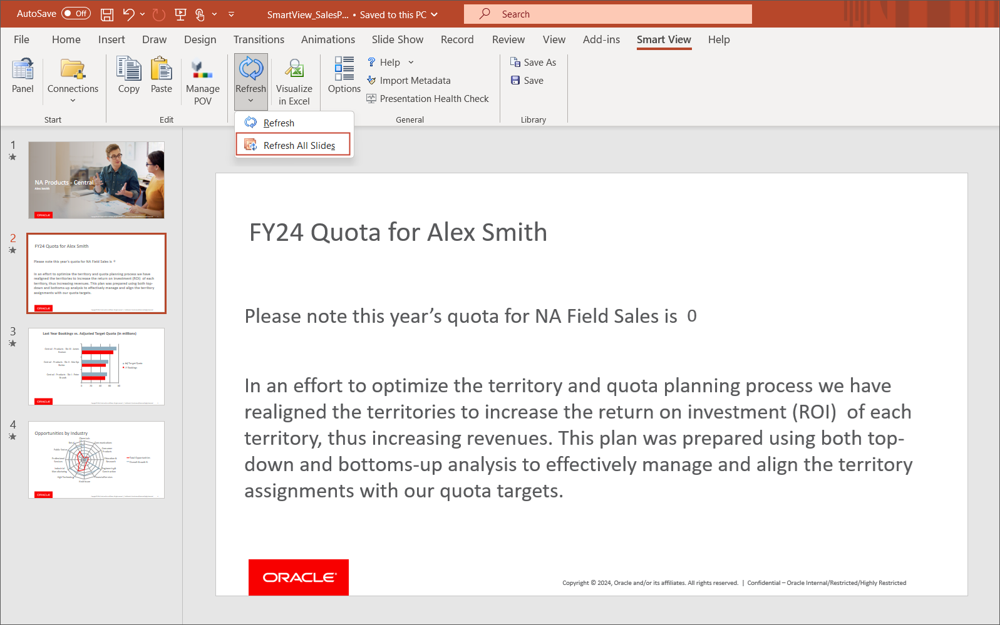1000x625 pixels.
Task: Expand Touch/Mouse mode dropdown arrow
Action: [x=214, y=14]
